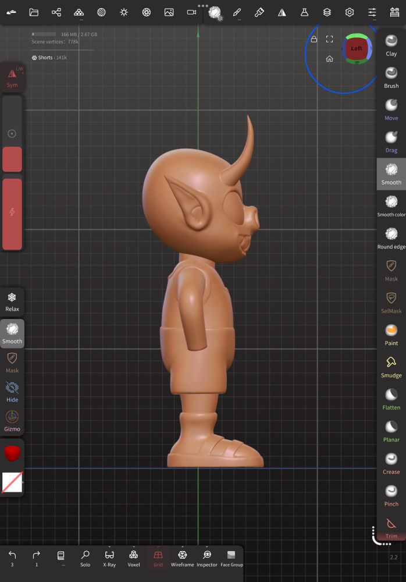Select the Flatten tool
The height and width of the screenshot is (582, 406).
(391, 399)
